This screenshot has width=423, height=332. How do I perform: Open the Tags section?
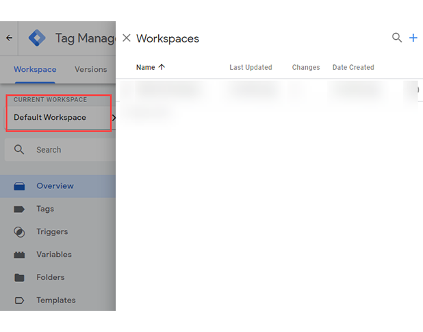(57, 209)
